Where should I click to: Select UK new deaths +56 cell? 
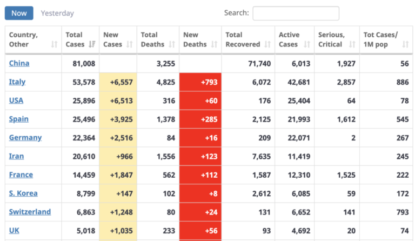pyautogui.click(x=200, y=230)
